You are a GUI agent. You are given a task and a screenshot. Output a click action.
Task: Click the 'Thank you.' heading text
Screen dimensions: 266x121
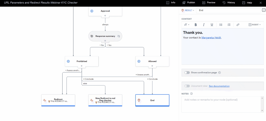[193, 32]
